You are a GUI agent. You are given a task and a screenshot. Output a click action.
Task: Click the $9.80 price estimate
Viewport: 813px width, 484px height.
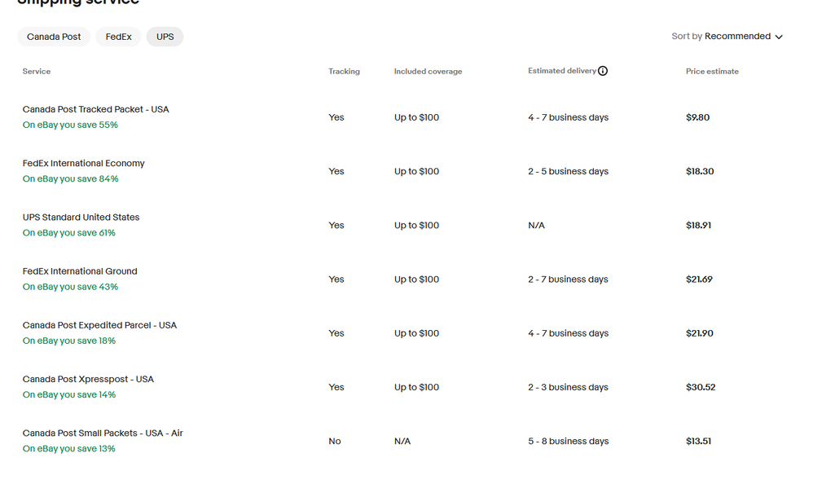pyautogui.click(x=697, y=117)
